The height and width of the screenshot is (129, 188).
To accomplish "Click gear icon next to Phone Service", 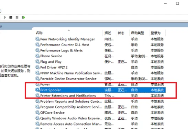I will point(37,56).
